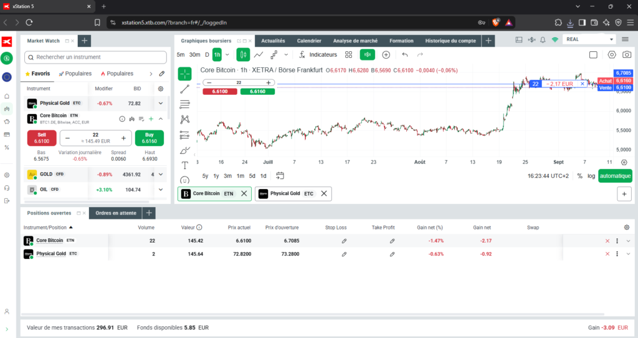Viewport: 638px width, 338px height.
Task: Select the step line chart style
Action: pos(274,55)
